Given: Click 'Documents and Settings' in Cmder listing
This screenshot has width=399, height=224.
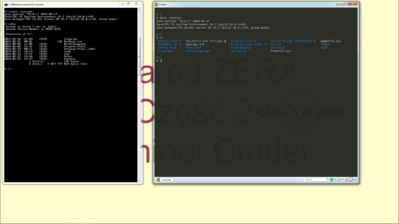Looking at the screenshot, I should click(205, 41).
